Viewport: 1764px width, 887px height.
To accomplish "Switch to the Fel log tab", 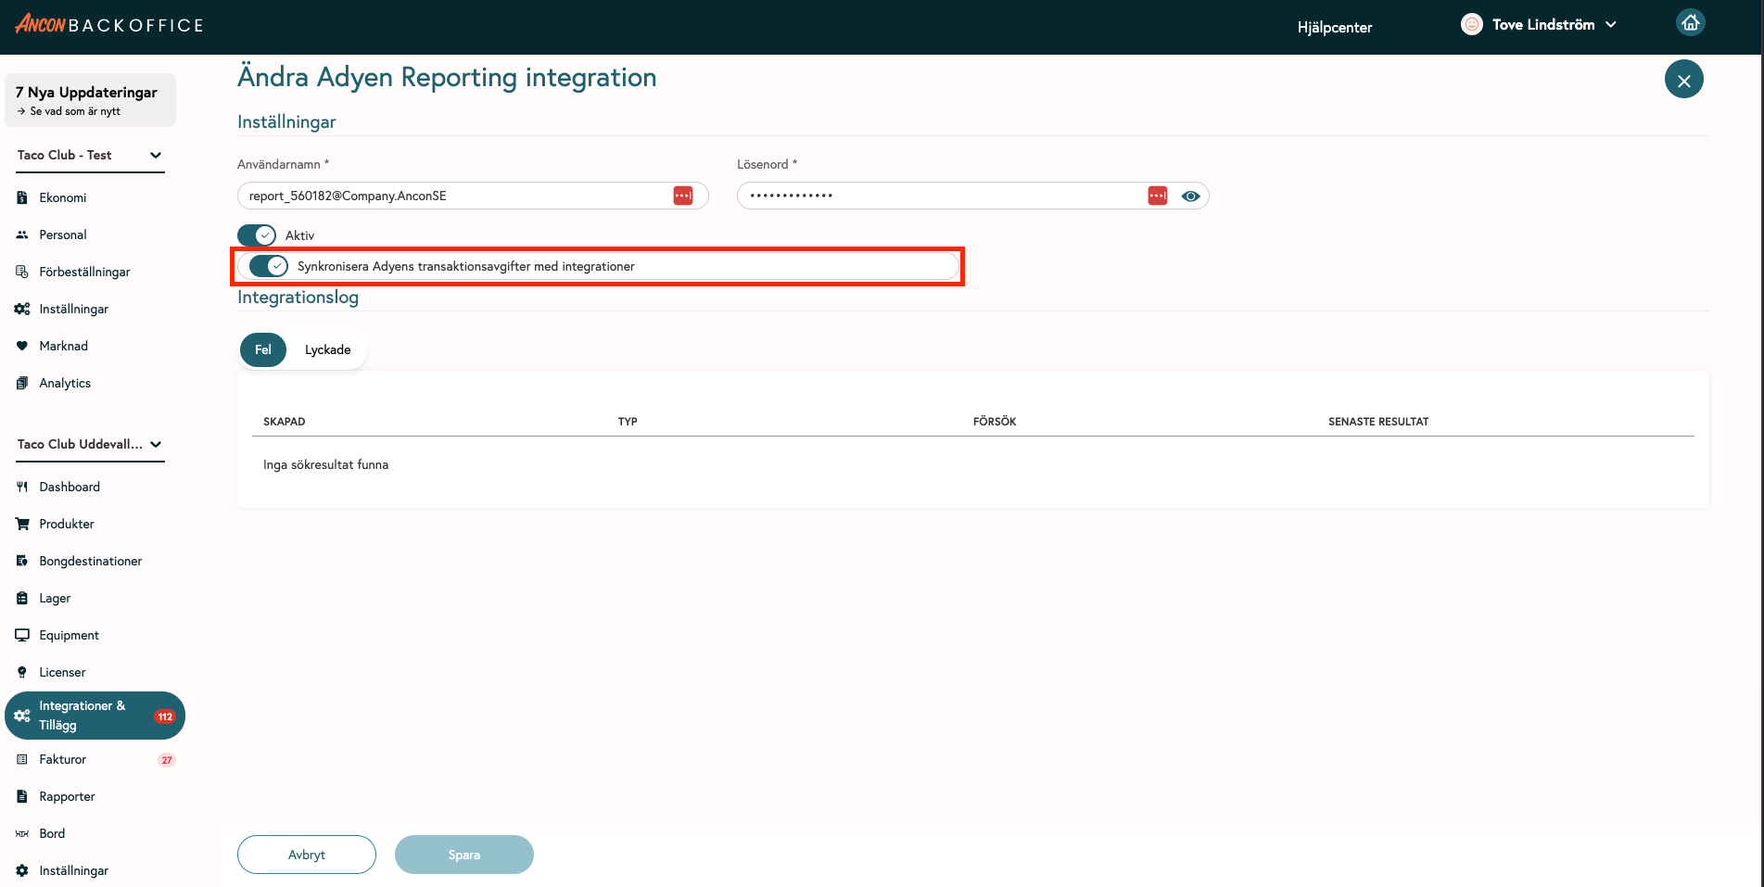I will (x=263, y=349).
